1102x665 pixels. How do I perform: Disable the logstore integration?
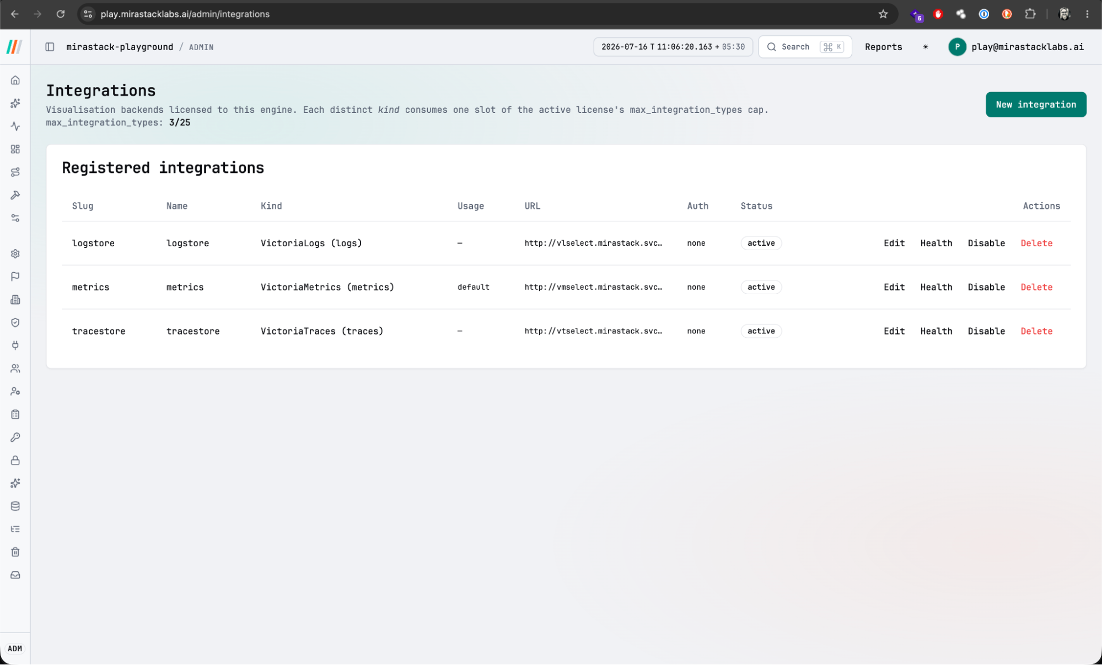click(x=986, y=243)
